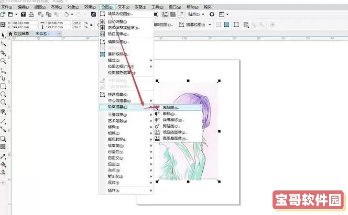The height and width of the screenshot is (215, 348).
Task: Select 徽标 in the submenu
Action: (178, 114)
